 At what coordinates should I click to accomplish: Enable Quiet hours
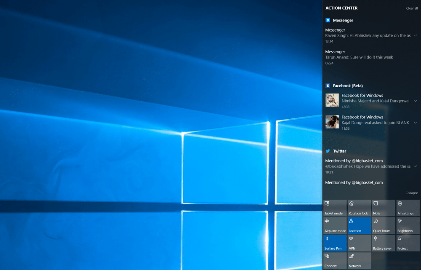pos(384,226)
